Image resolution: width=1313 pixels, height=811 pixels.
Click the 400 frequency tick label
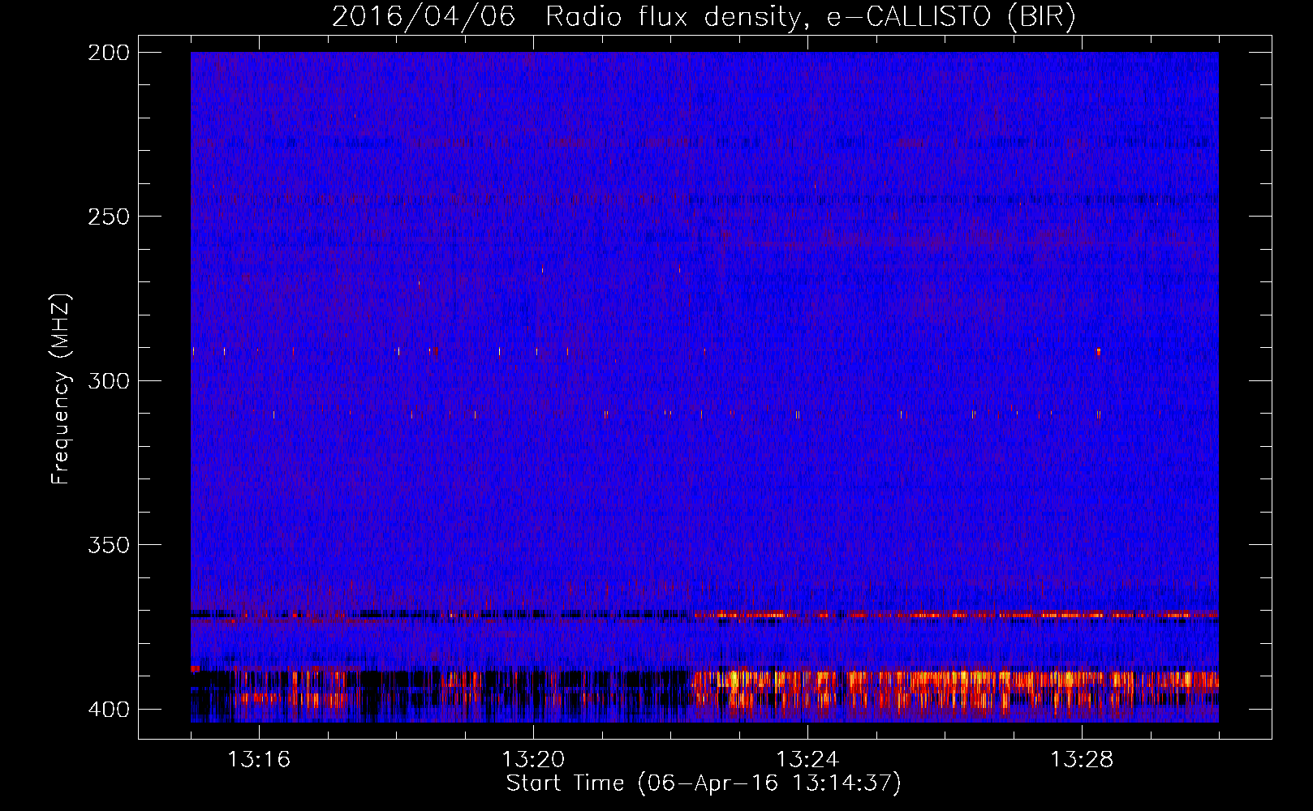(109, 709)
